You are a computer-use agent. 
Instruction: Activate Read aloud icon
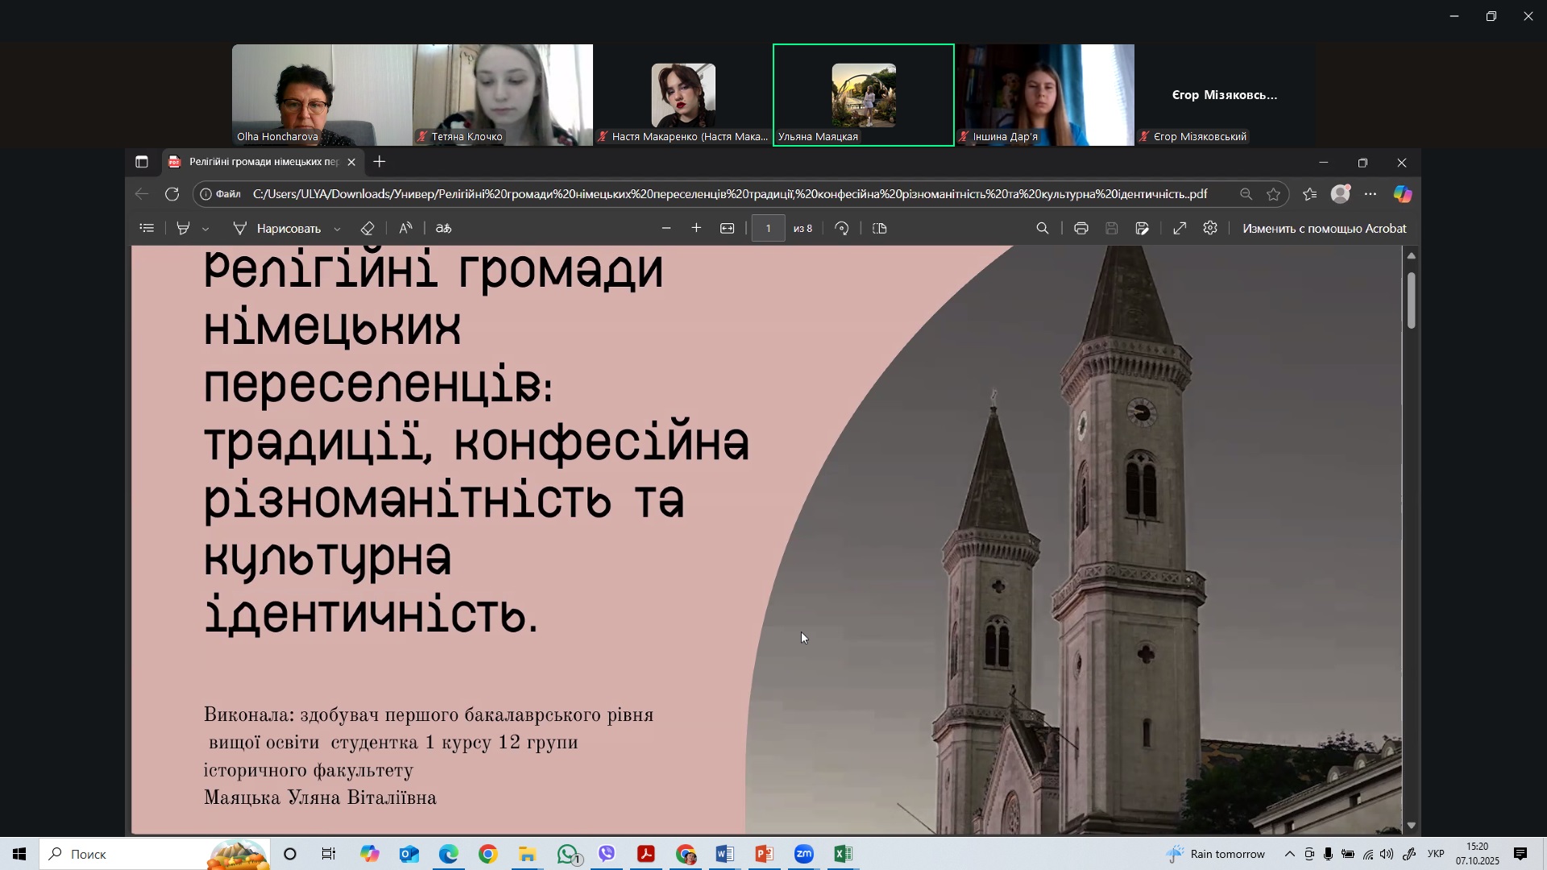pos(405,229)
